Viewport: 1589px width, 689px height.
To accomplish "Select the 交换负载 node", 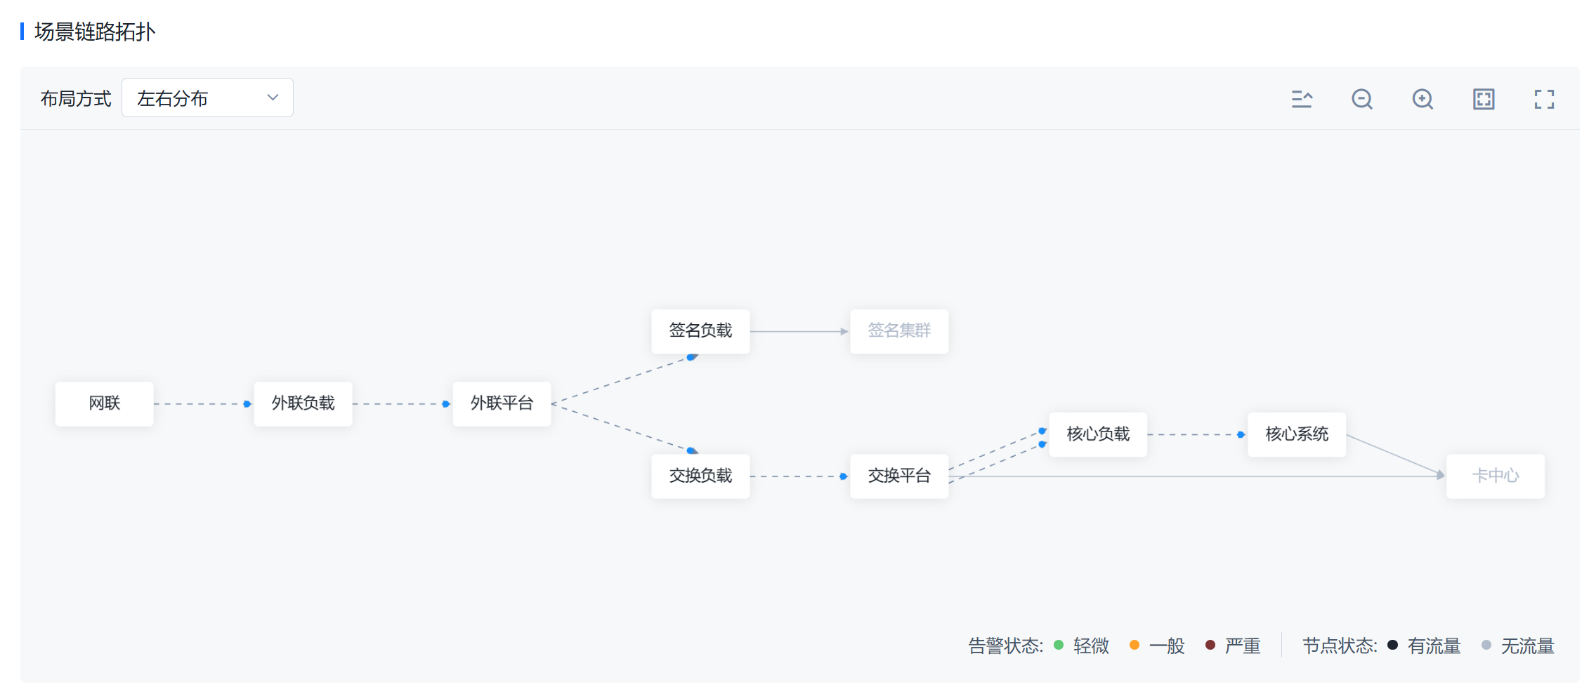I will click(700, 476).
